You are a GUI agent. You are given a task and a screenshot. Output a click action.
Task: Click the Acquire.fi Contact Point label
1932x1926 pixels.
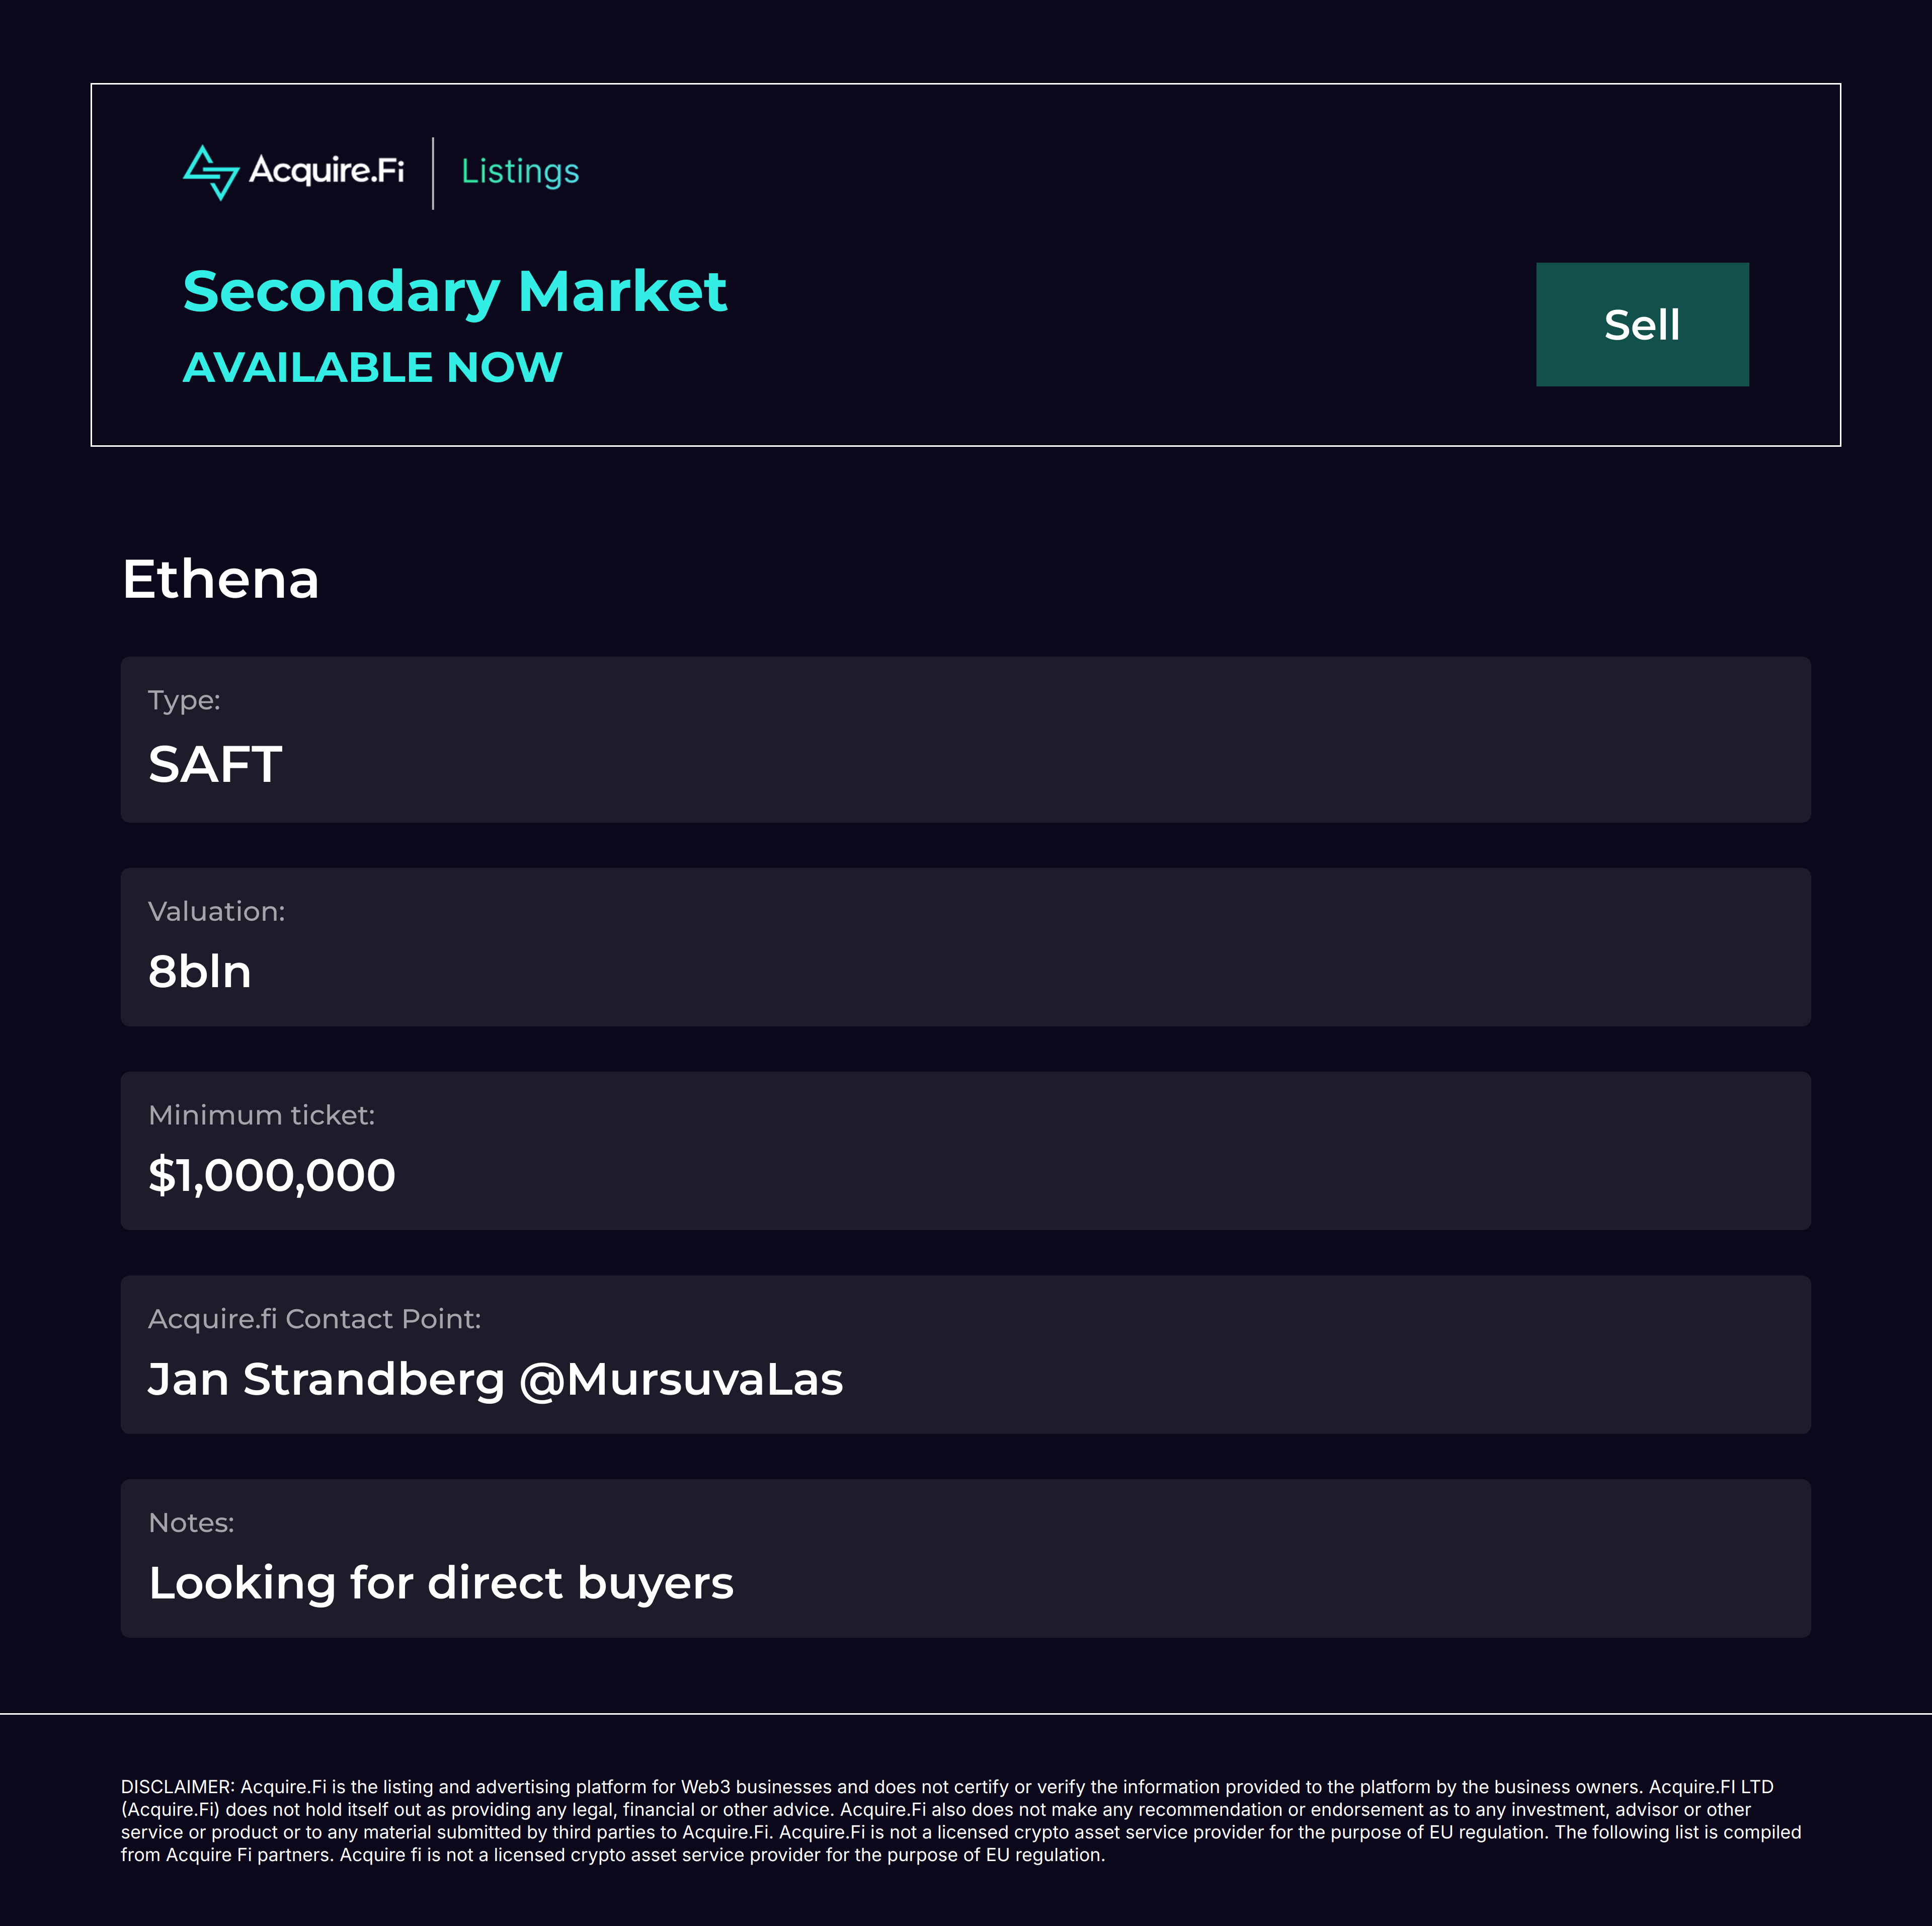click(x=314, y=1319)
